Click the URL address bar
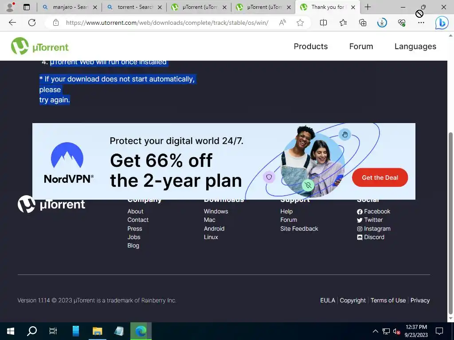Image resolution: width=454 pixels, height=340 pixels. coord(167,23)
